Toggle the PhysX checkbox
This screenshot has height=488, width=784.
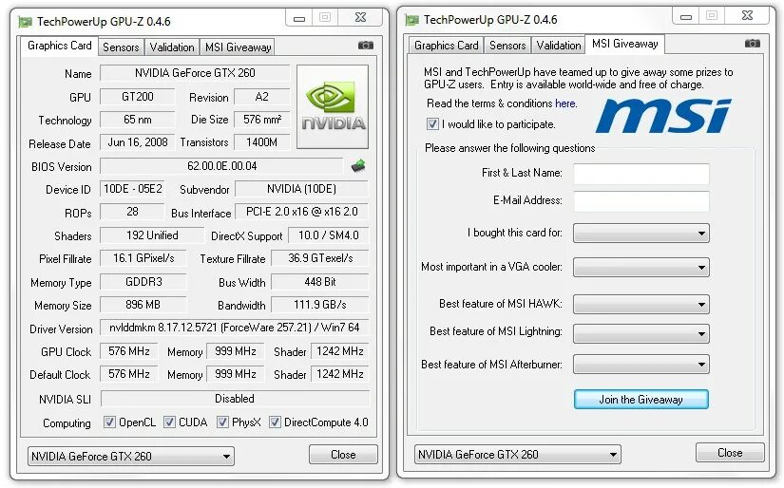pos(223,422)
